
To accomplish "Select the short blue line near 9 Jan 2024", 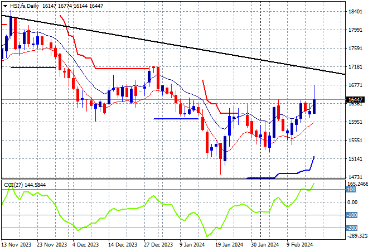I will click(176, 118).
